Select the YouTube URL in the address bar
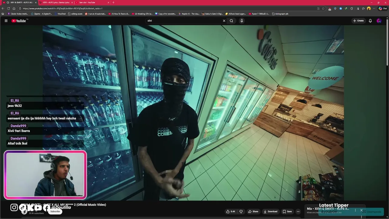 62,9
